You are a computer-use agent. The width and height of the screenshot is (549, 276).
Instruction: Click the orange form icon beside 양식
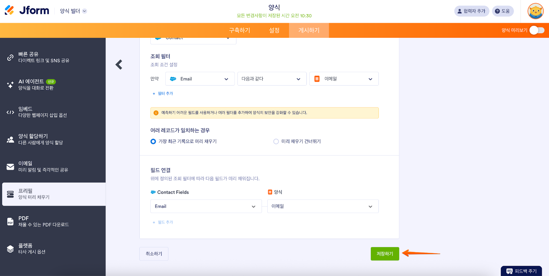(270, 192)
